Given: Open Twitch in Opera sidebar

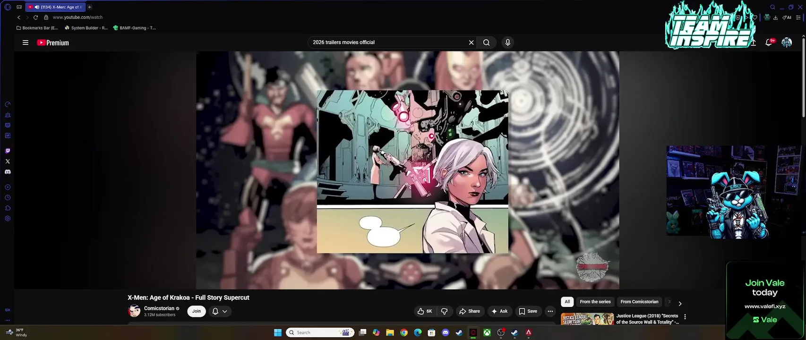Looking at the screenshot, I should 8,151.
